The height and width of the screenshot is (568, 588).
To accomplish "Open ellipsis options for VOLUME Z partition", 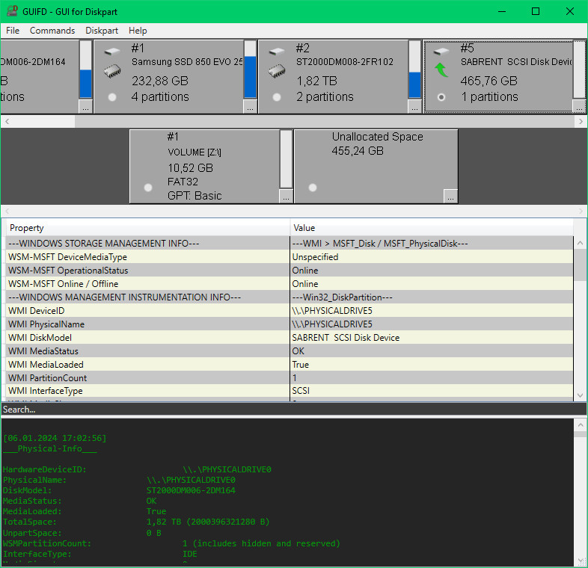I will [286, 197].
